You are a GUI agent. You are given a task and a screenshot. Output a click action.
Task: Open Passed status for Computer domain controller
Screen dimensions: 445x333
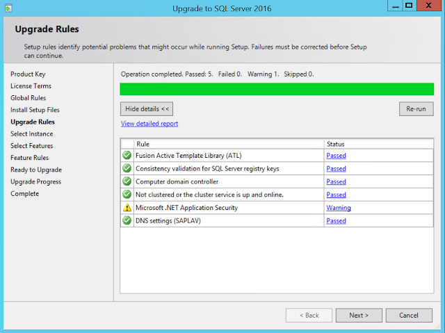click(336, 181)
